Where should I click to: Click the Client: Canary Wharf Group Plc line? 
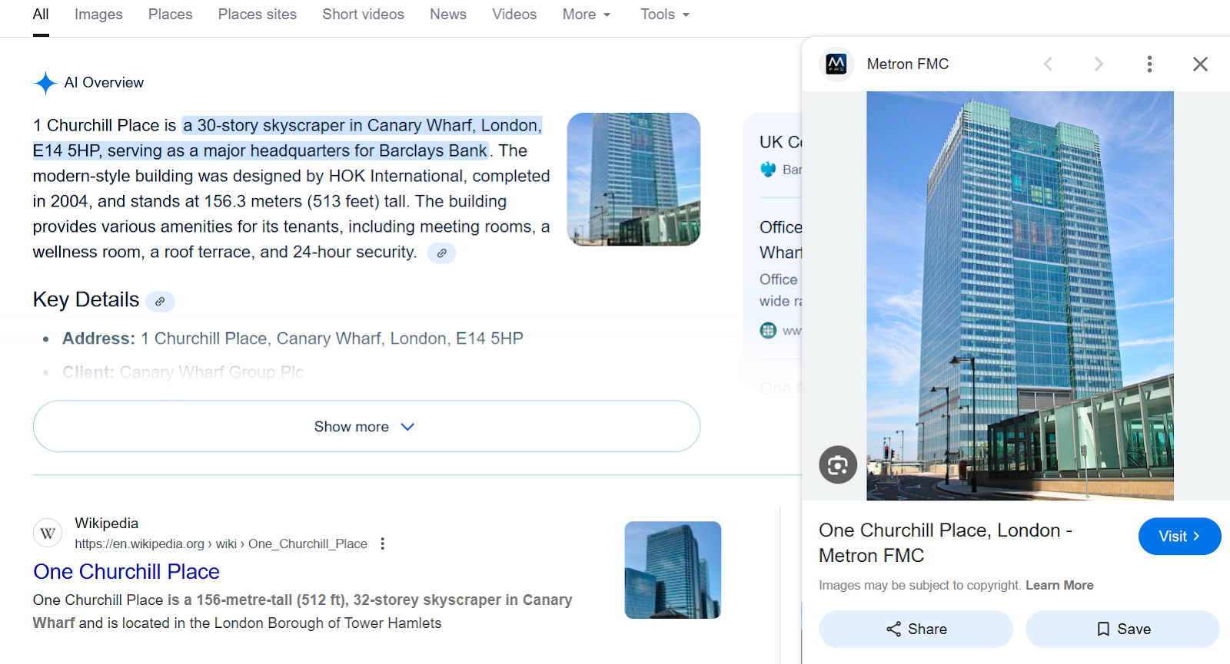[x=183, y=372]
